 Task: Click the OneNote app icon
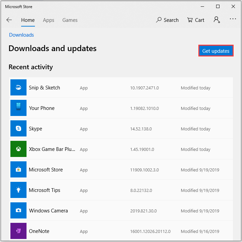coord(18,231)
